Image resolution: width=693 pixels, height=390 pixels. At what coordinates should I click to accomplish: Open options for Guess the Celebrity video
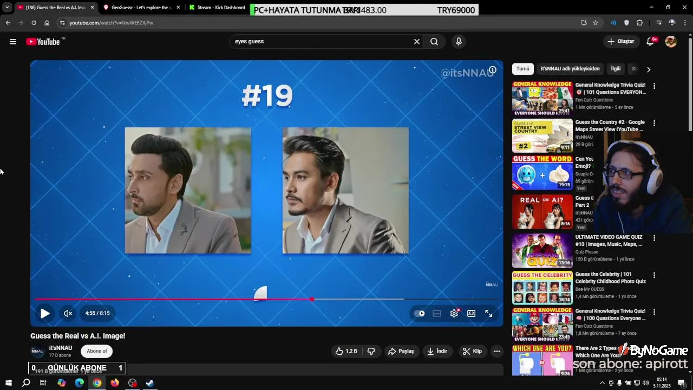coord(654,275)
